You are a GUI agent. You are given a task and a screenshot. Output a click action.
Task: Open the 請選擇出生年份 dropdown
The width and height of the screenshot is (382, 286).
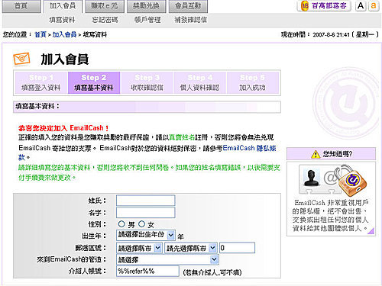pyautogui.click(x=146, y=235)
